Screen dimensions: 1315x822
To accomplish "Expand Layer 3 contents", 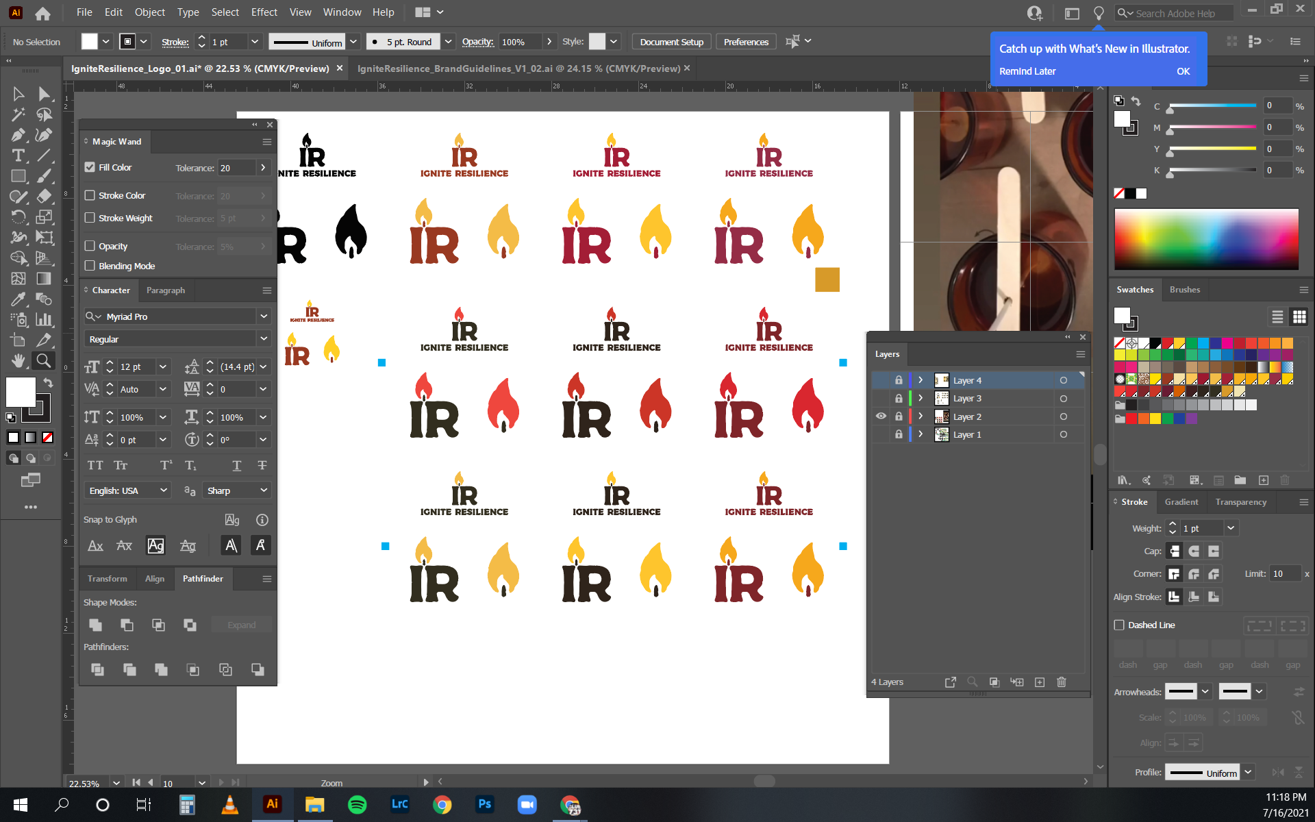I will 920,398.
